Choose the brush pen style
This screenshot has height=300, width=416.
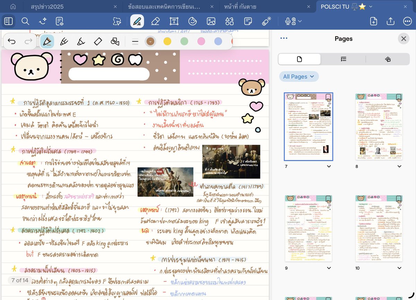tap(64, 42)
